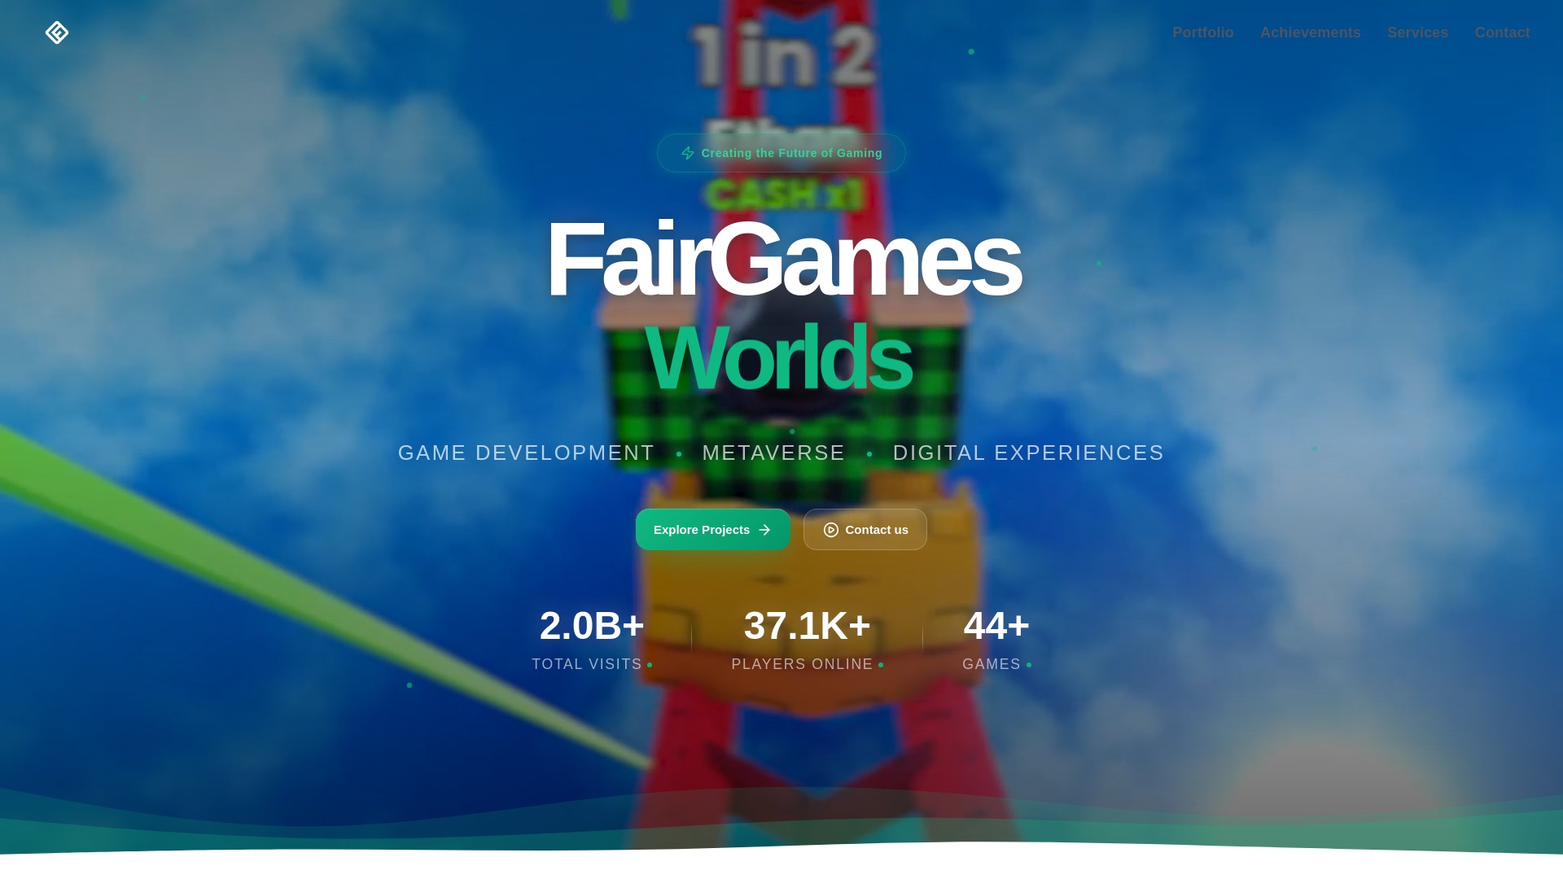Screen dimensions: 1563x879
Task: Click the 'GAME DEVELOPMENT' tagline text
Action: tap(526, 453)
